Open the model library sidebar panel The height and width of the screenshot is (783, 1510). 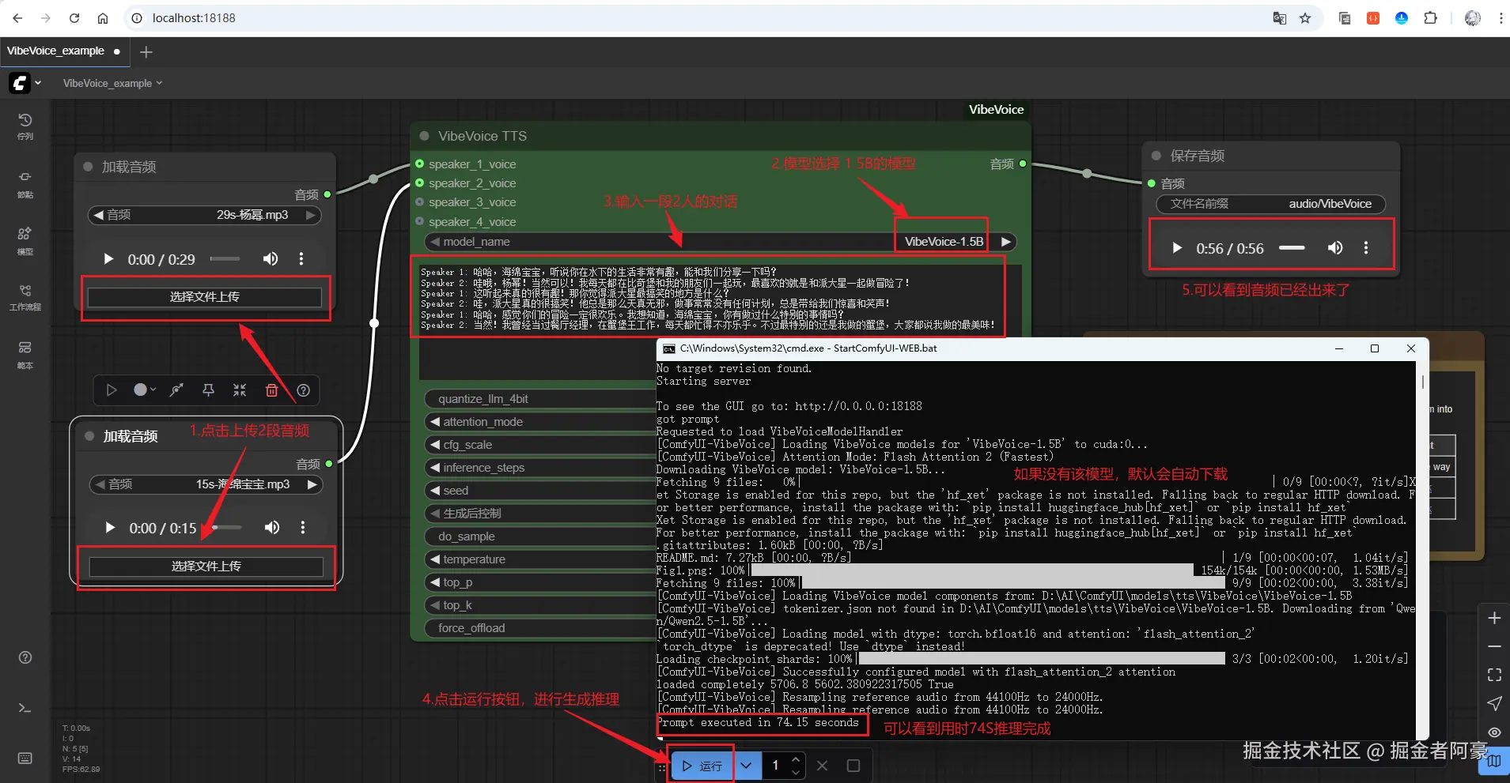[x=25, y=240]
